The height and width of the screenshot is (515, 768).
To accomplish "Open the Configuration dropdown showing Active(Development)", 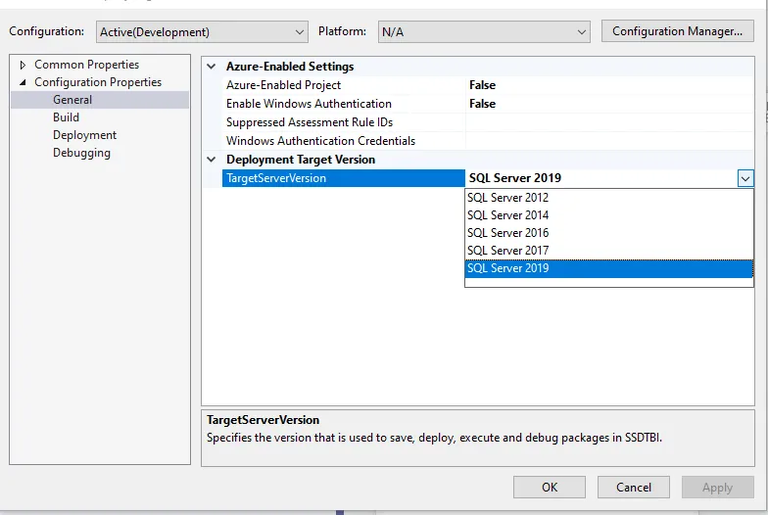I will coord(202,31).
